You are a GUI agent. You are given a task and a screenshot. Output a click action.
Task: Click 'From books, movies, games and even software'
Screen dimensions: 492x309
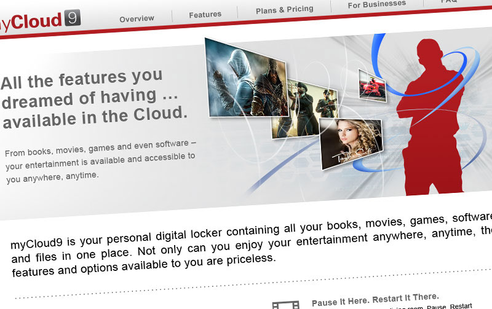[x=97, y=148]
